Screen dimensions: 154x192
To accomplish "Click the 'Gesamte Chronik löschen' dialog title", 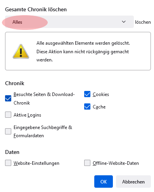I will (x=36, y=9).
